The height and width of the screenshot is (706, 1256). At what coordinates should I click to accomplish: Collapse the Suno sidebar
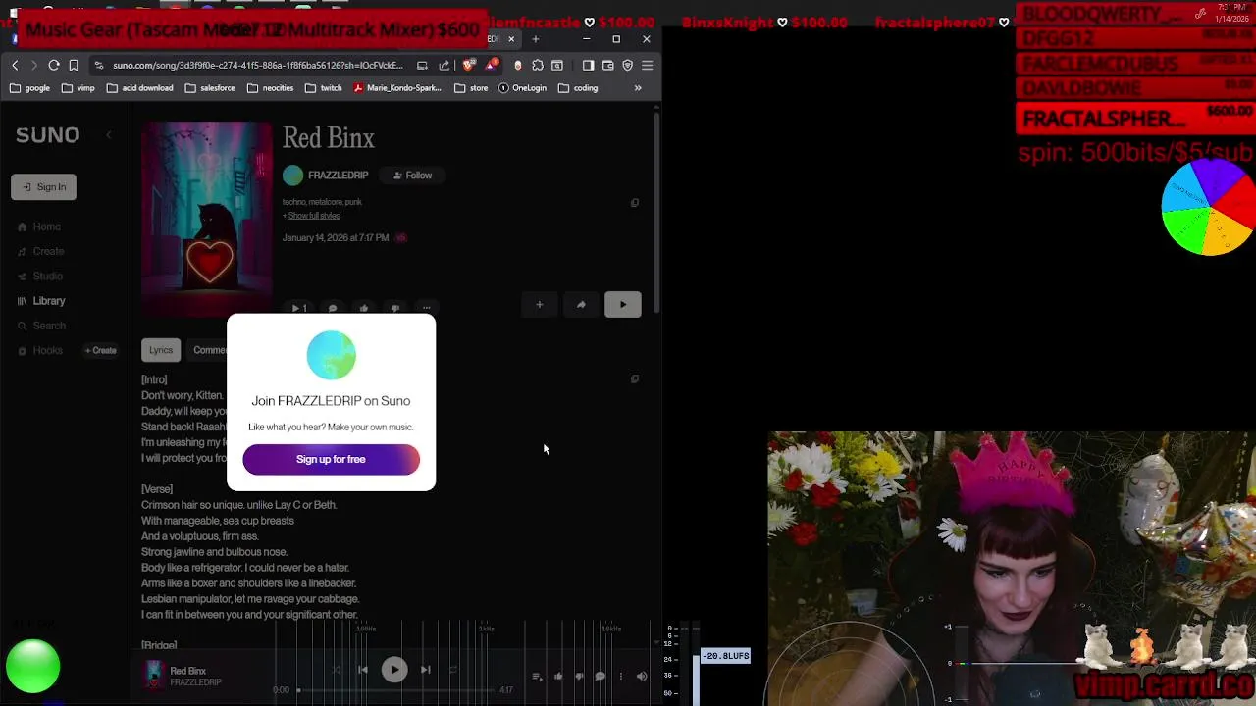tap(109, 135)
